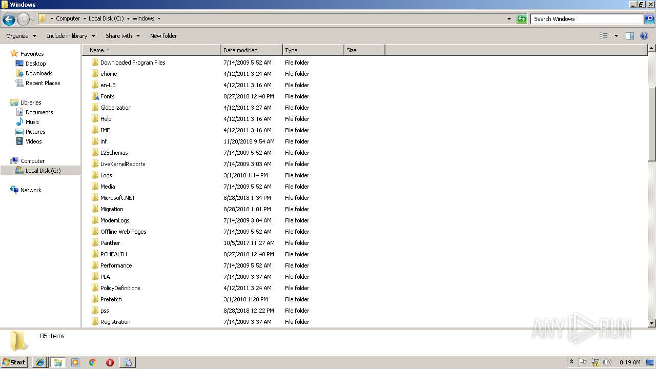This screenshot has width=656, height=369.
Task: Open Pictures library
Action: tap(35, 132)
